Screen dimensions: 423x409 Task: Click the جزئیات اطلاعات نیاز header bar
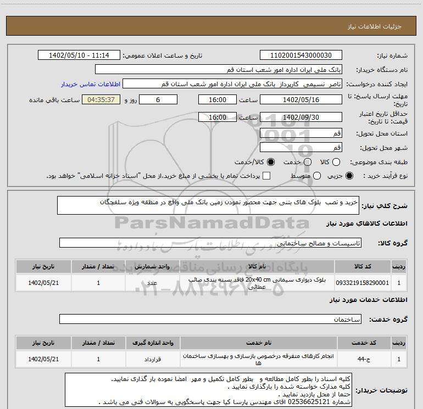(211, 26)
